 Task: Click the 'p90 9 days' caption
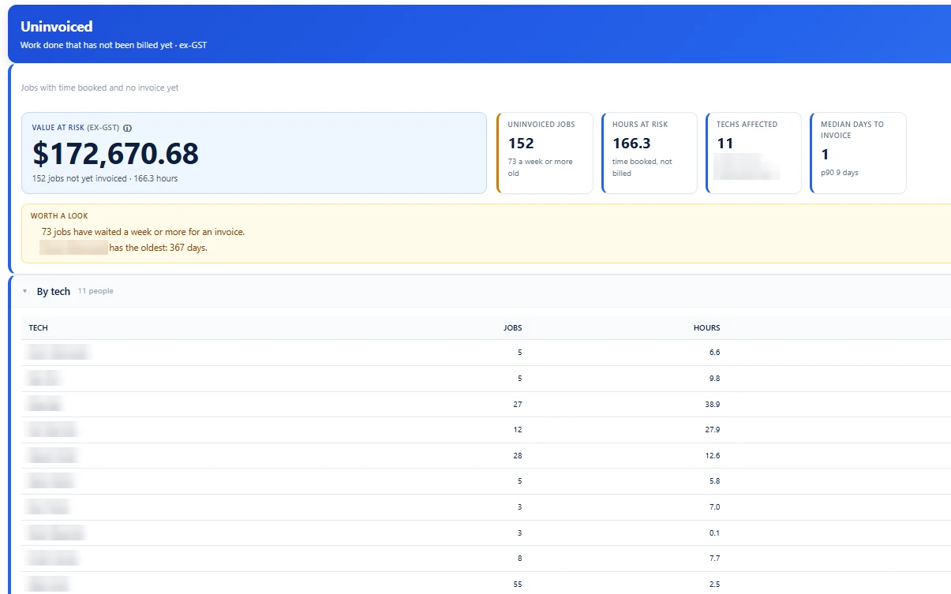(x=840, y=173)
